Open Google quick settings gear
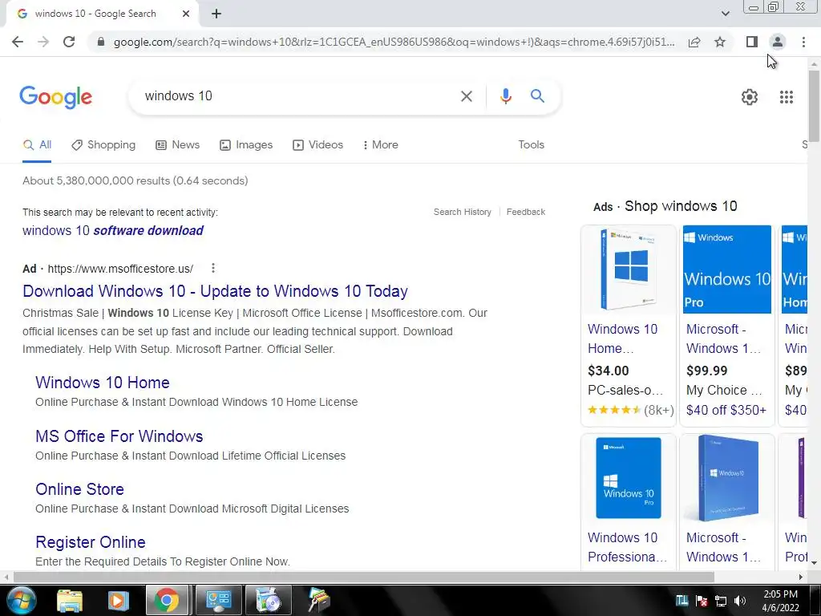The height and width of the screenshot is (616, 821). [750, 97]
